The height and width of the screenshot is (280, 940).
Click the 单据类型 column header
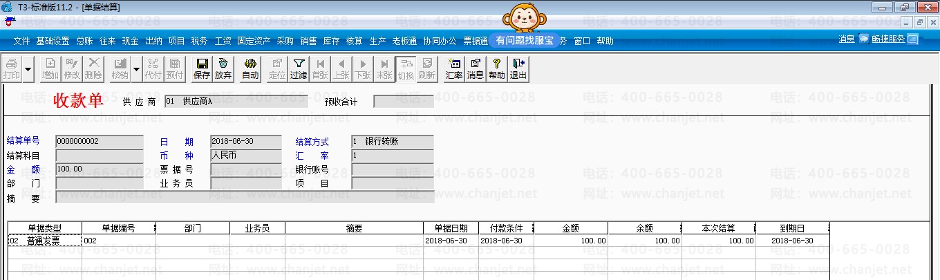tap(45, 228)
